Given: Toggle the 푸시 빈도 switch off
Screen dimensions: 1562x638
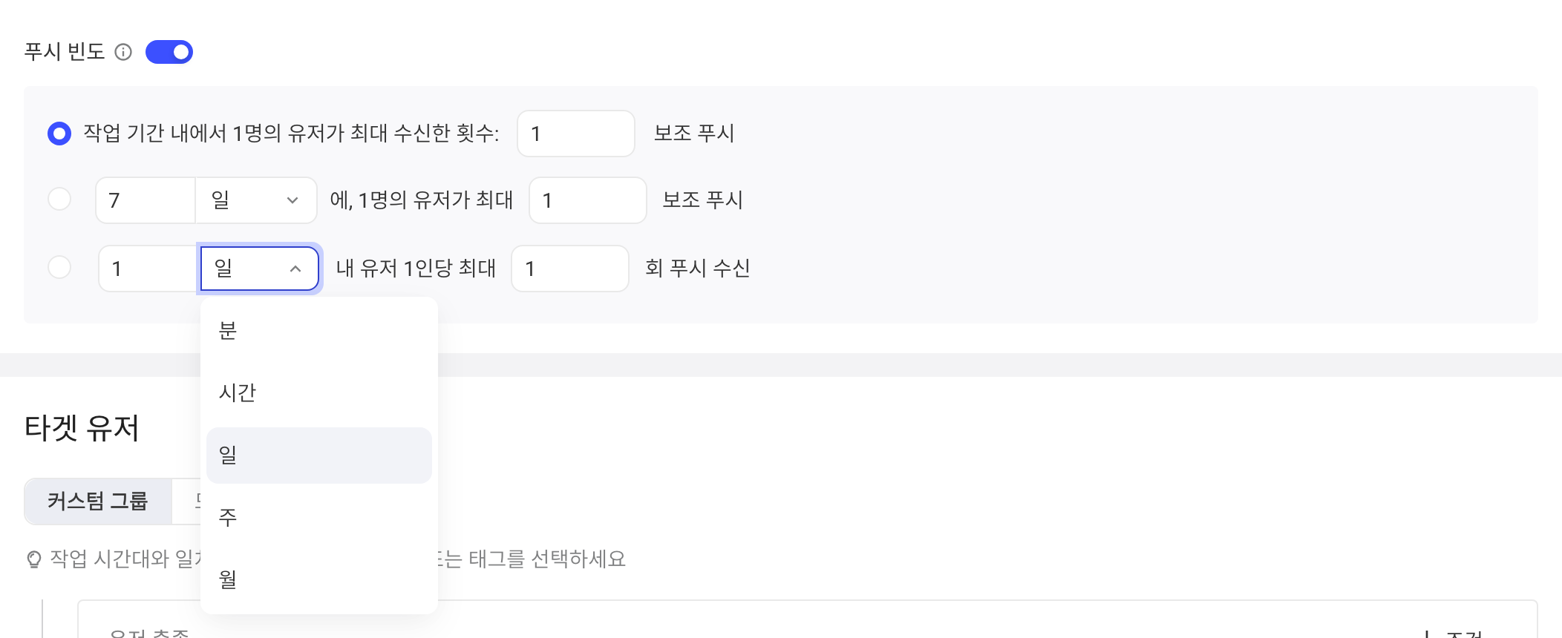Looking at the screenshot, I should coord(169,52).
